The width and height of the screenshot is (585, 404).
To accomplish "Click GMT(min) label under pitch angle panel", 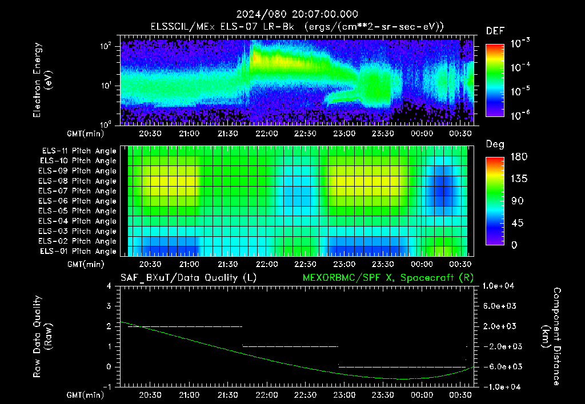I will [x=86, y=264].
